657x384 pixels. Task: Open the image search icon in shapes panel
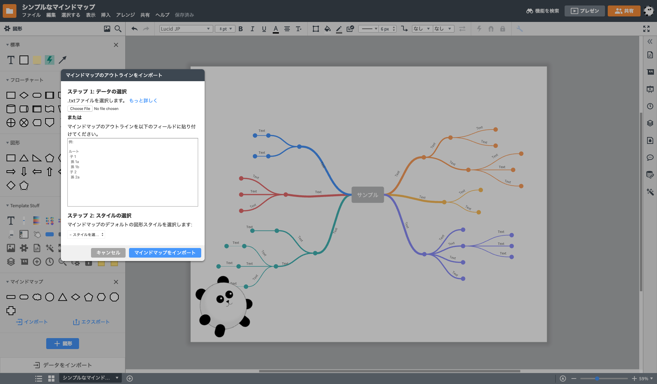[x=107, y=29]
